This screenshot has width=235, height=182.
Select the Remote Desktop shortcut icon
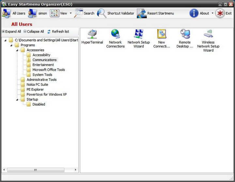click(x=185, y=34)
